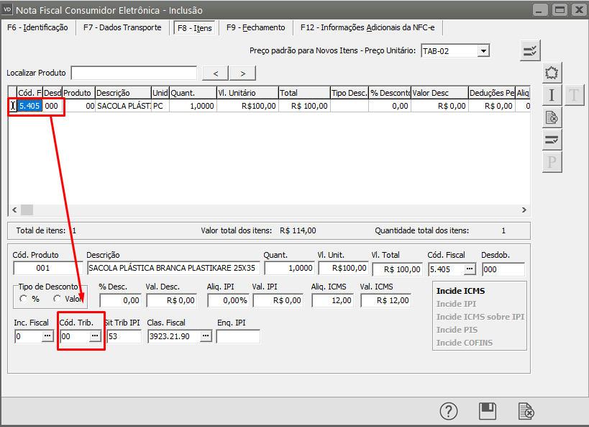Click the star-shaped new item icon
Screen dimensions: 589x427
tap(552, 73)
